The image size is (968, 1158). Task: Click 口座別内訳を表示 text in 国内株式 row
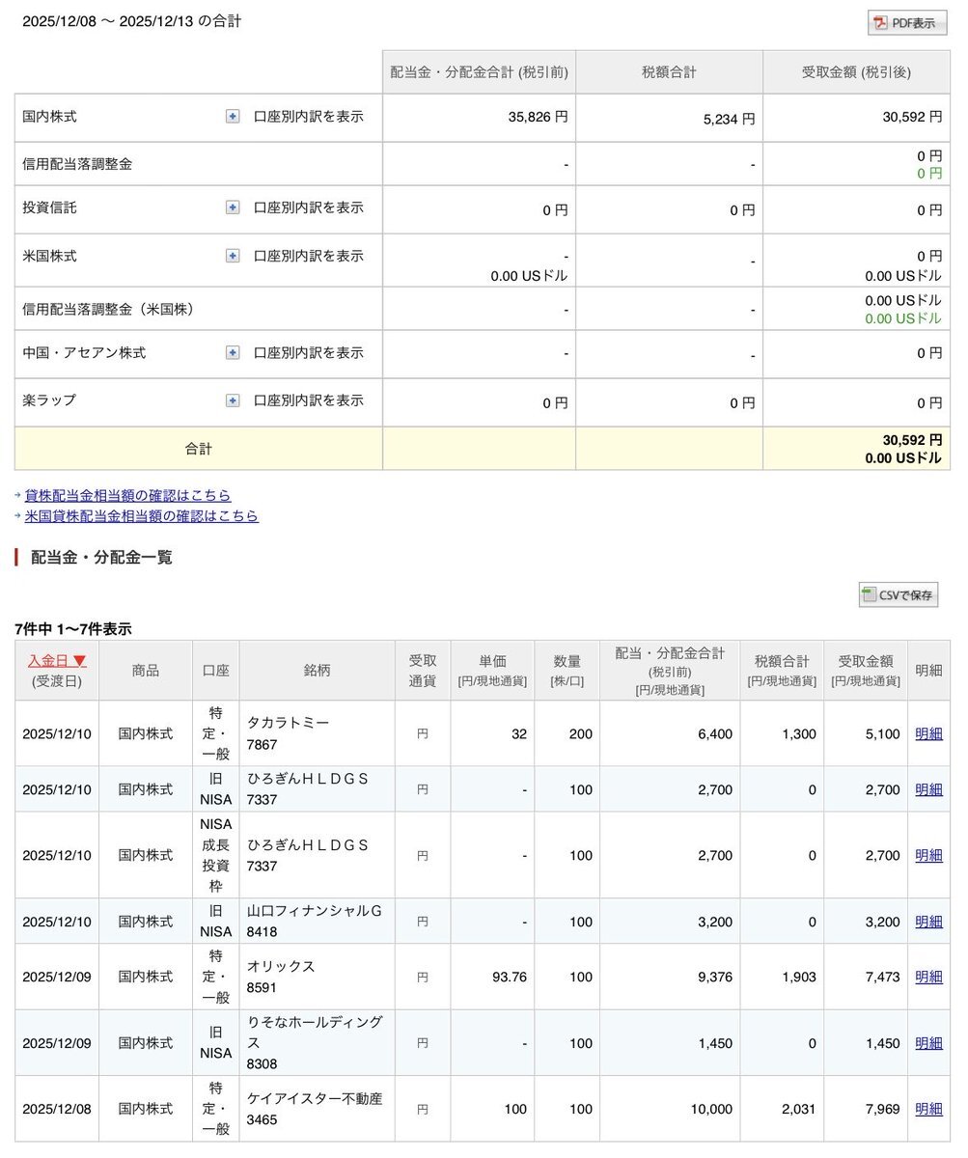click(x=309, y=117)
